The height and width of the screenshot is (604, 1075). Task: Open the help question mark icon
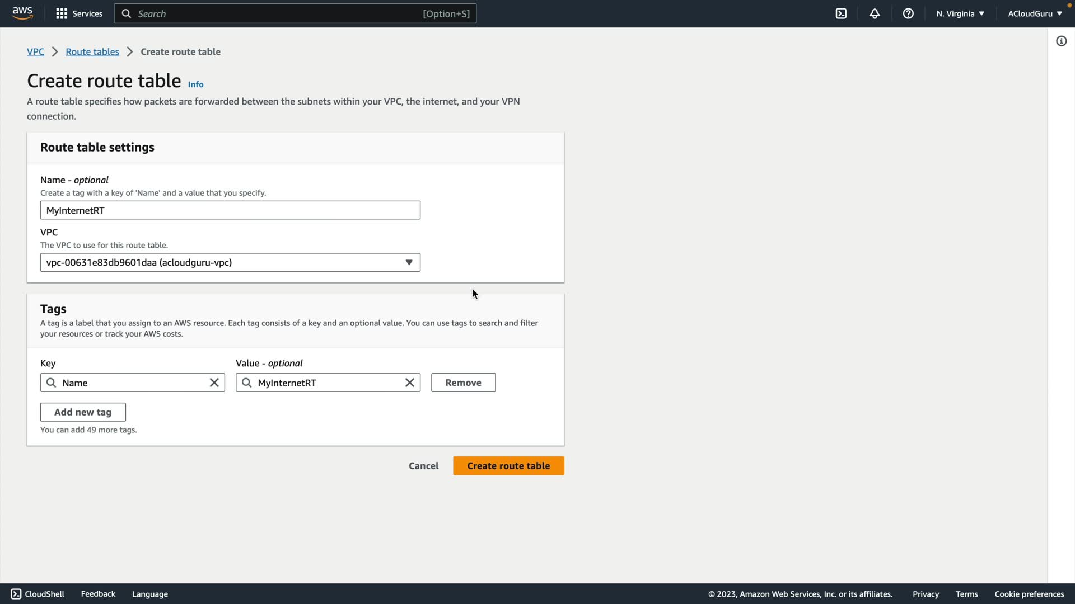point(908,13)
